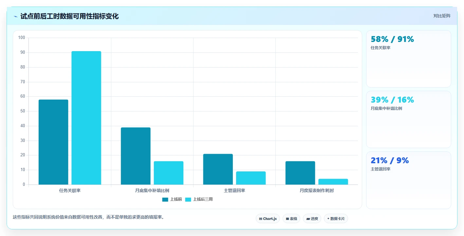Viewport: 464px width, 236px height.
Task: Select the 数据卡片 chip
Action: pos(336,219)
